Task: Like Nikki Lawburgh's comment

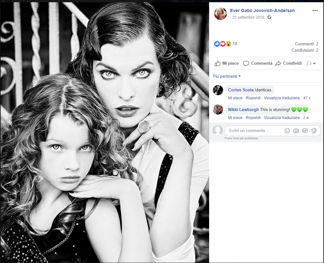Action: 235,118
